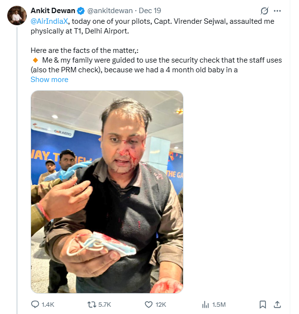Open the three-dot more options menu
This screenshot has width=299, height=314.
click(278, 11)
